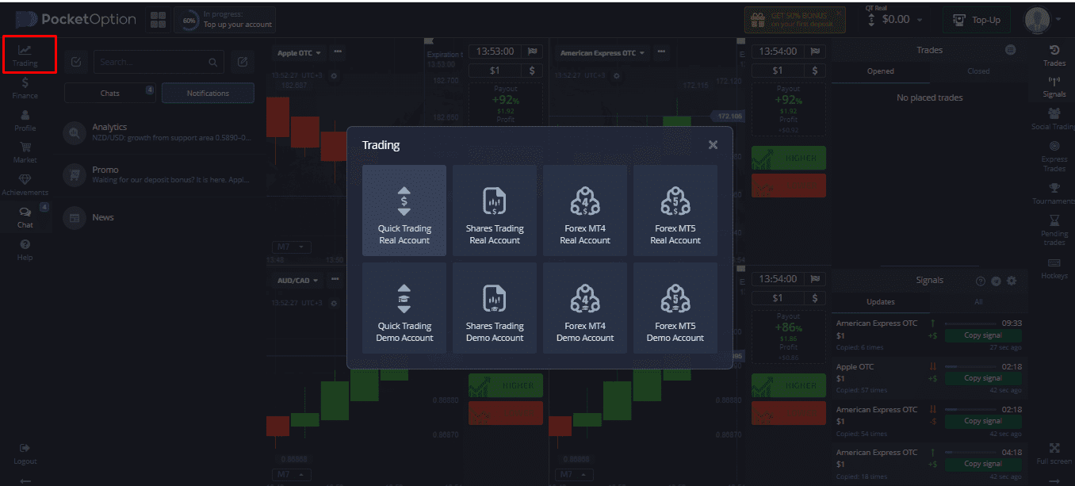This screenshot has width=1075, height=486.
Task: Expand the AUD/CAD asset dropdown
Action: click(x=297, y=281)
